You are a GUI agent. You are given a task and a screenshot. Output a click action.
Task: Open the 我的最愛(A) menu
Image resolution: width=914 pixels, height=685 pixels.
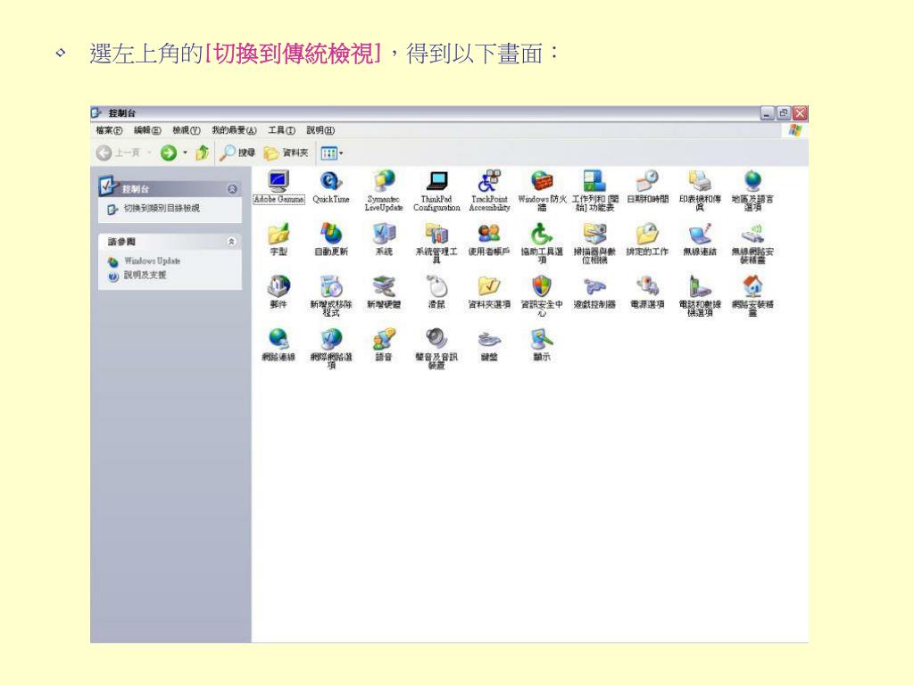(235, 130)
